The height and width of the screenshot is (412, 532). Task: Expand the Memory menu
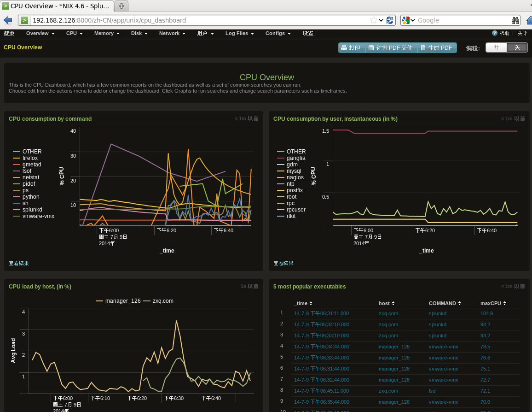(x=106, y=33)
